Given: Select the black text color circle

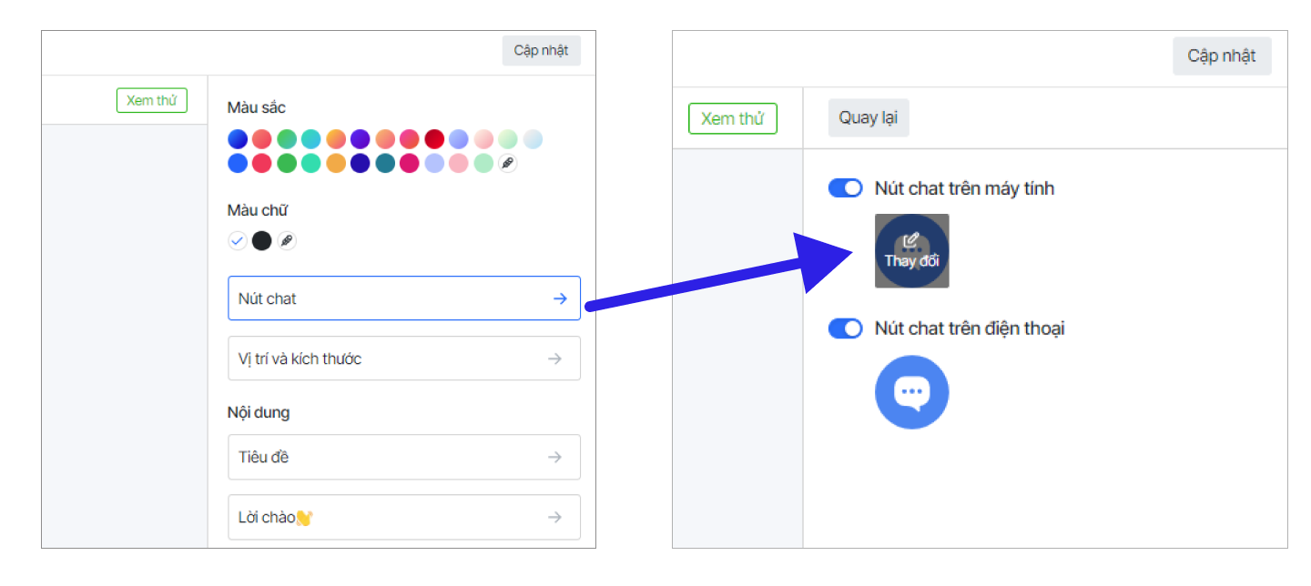Looking at the screenshot, I should (x=262, y=241).
